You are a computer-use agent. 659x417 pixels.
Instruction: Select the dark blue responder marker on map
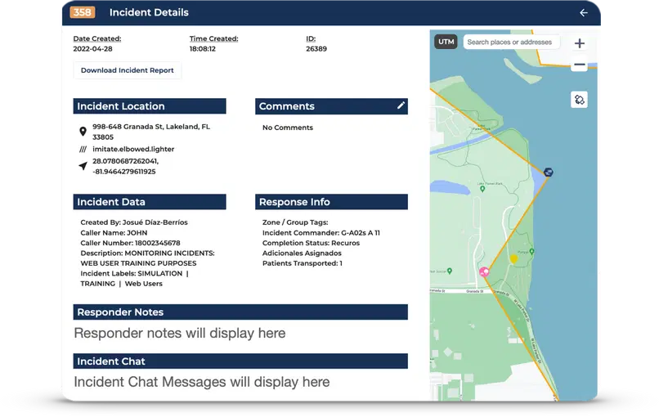548,172
